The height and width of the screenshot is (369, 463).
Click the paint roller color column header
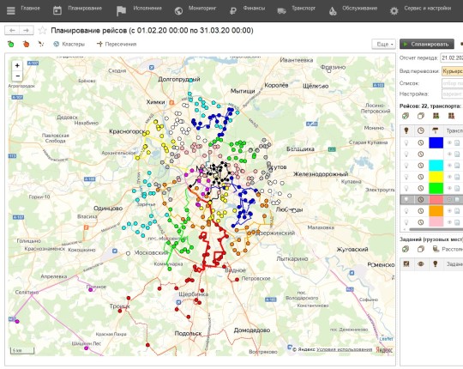tap(436, 130)
